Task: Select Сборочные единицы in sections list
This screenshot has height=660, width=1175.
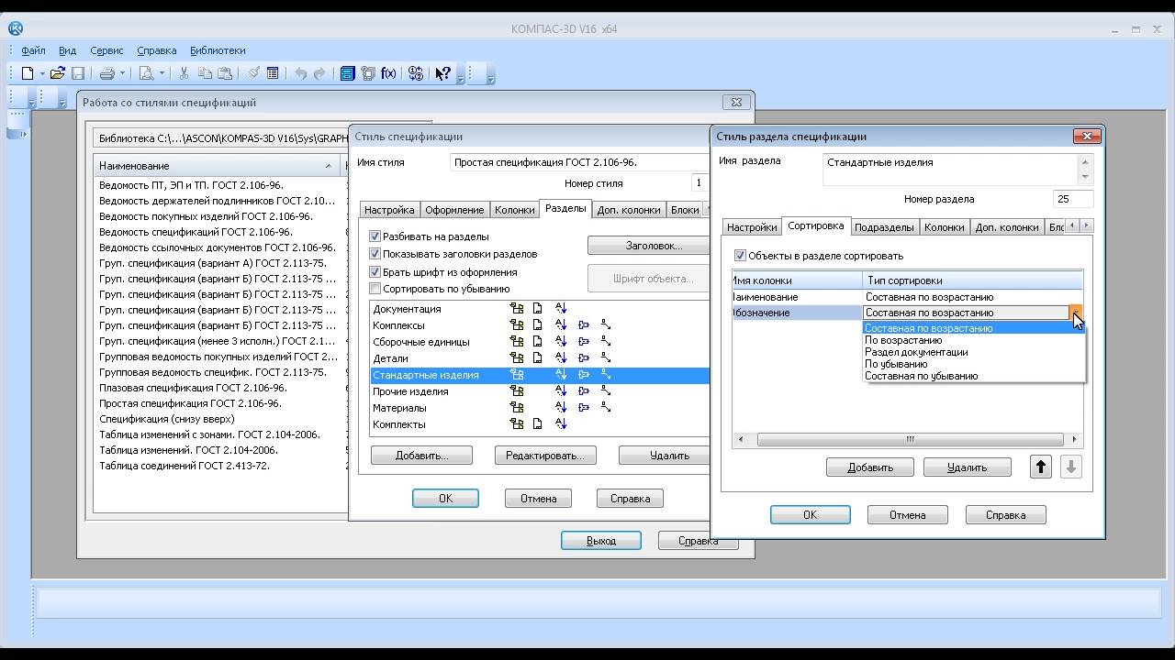Action: point(421,342)
